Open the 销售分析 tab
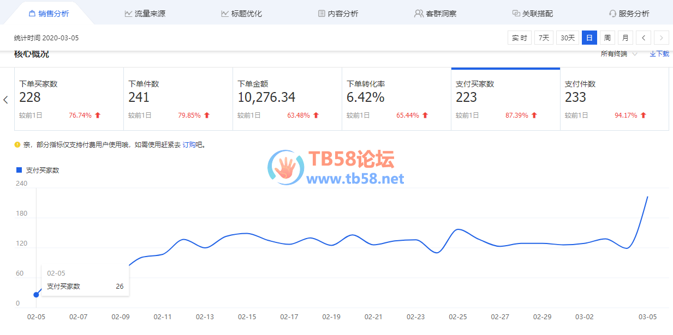The width and height of the screenshot is (673, 335). [x=48, y=14]
